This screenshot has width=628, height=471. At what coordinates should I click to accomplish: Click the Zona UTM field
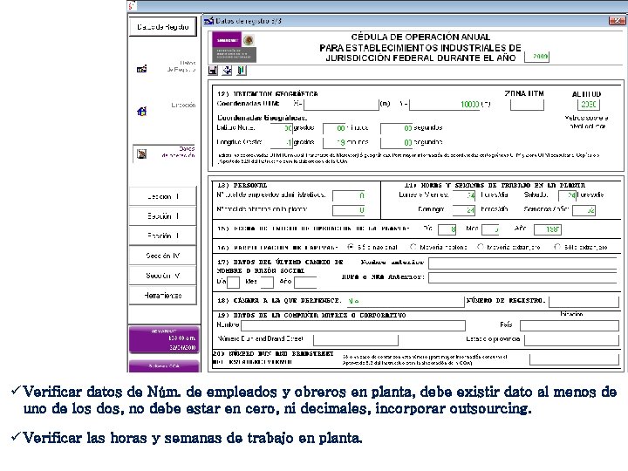point(527,105)
